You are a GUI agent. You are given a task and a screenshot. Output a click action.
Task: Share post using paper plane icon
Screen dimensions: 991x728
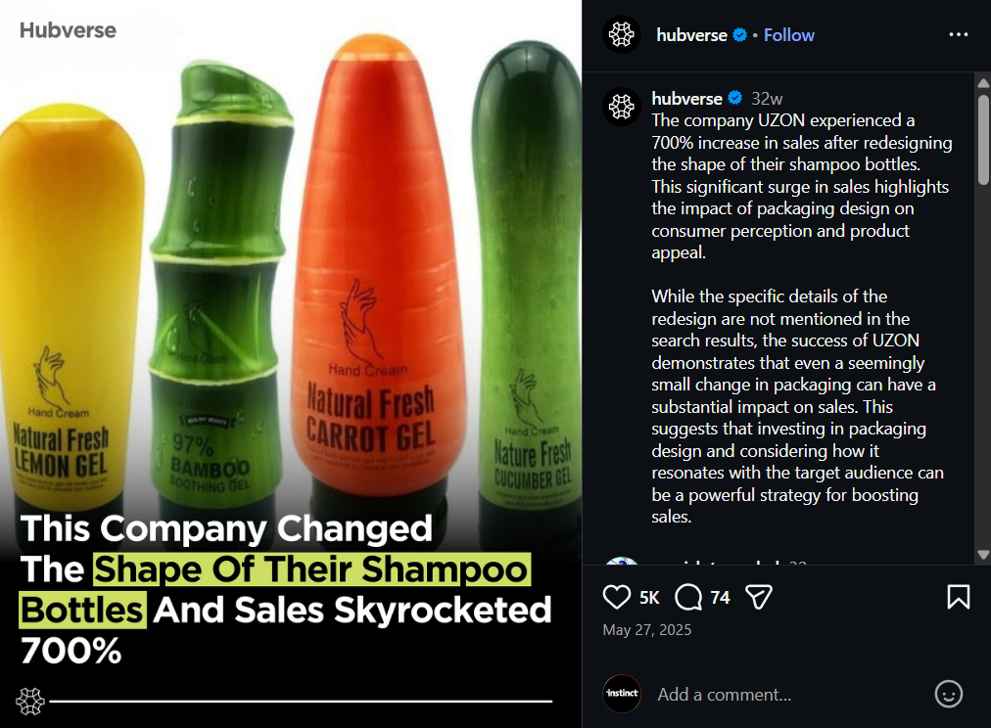point(758,597)
